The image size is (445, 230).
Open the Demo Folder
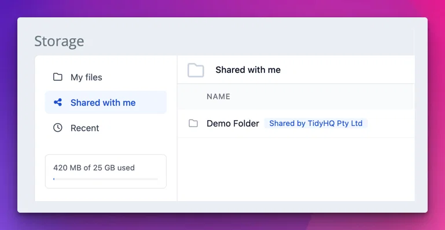[x=233, y=124]
